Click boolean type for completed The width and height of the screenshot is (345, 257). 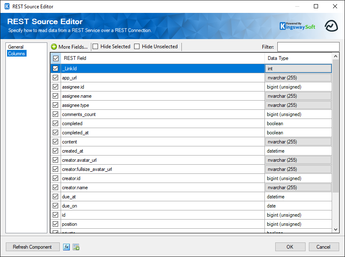(275, 124)
